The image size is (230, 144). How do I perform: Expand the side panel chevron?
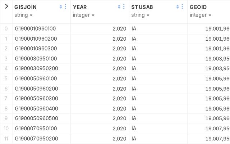pos(6,6)
